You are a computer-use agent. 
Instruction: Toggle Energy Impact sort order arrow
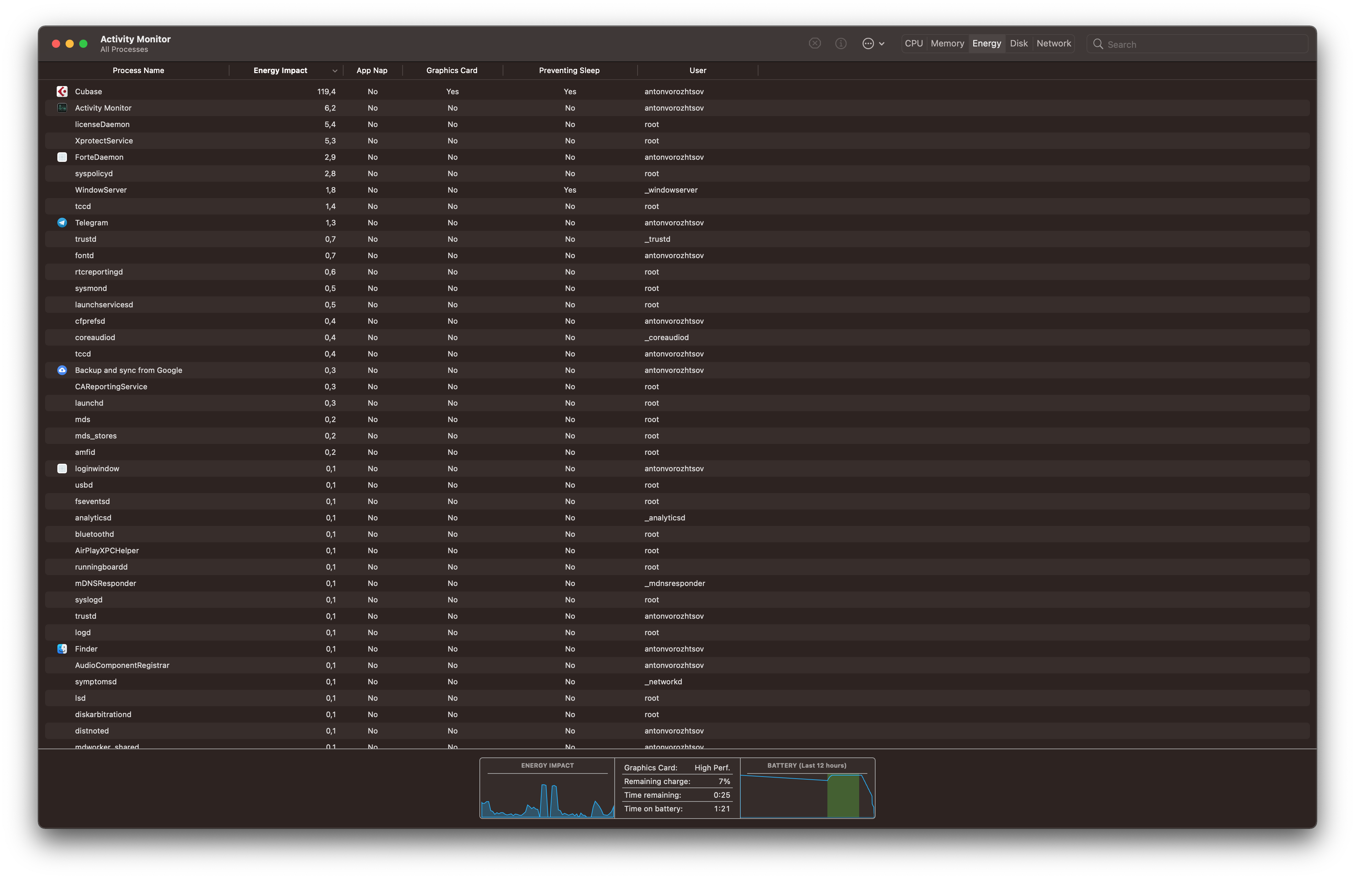335,71
